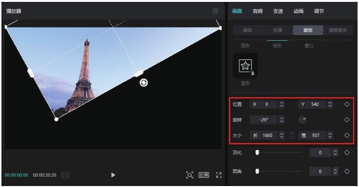Step the X position value spinner
The width and height of the screenshot is (359, 187).
click(281, 104)
